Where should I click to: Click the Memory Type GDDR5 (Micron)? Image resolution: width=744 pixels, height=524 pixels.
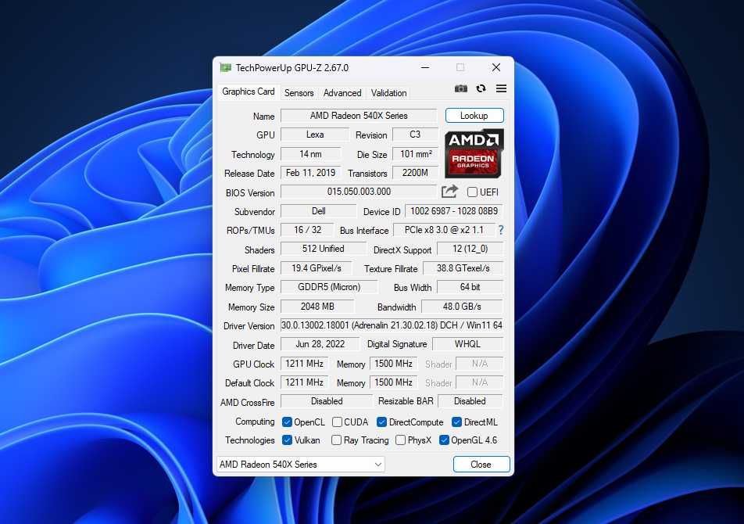pyautogui.click(x=329, y=287)
